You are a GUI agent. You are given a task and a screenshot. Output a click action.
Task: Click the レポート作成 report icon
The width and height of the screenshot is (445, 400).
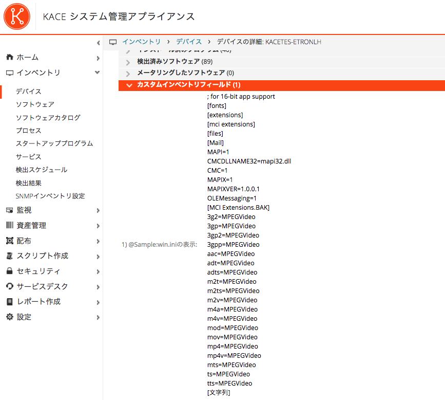[x=10, y=302]
